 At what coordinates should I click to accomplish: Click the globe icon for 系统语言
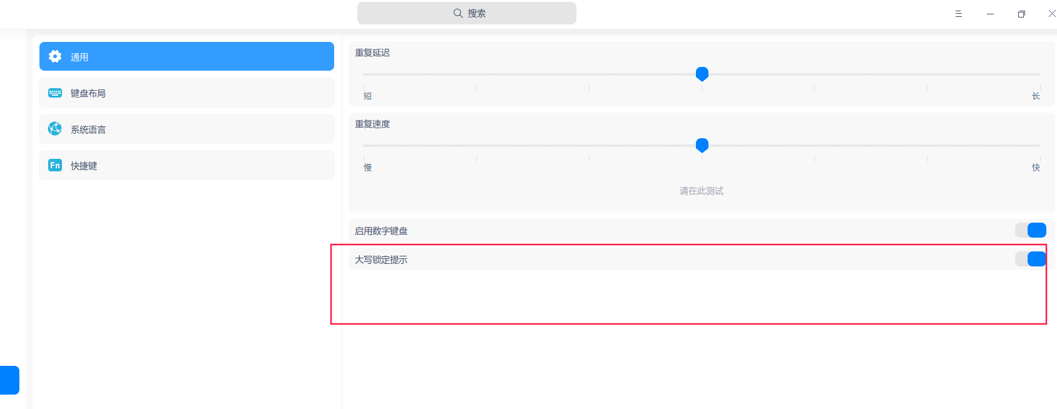pyautogui.click(x=55, y=129)
